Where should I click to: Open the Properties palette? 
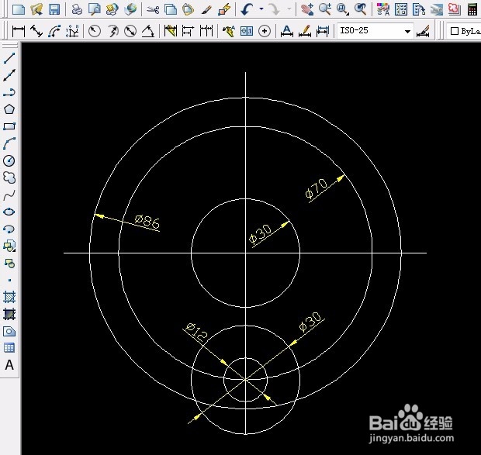[x=383, y=9]
